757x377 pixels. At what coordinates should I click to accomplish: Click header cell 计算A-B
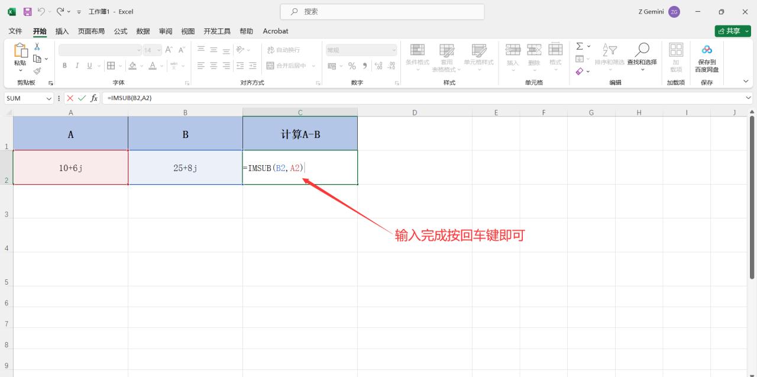coord(300,134)
